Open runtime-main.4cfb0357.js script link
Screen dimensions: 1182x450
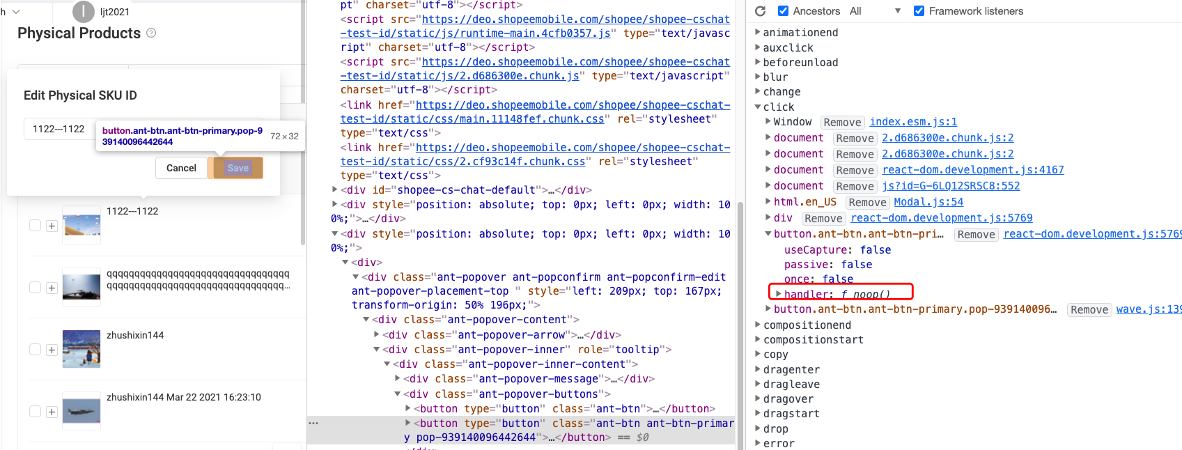coord(535,26)
